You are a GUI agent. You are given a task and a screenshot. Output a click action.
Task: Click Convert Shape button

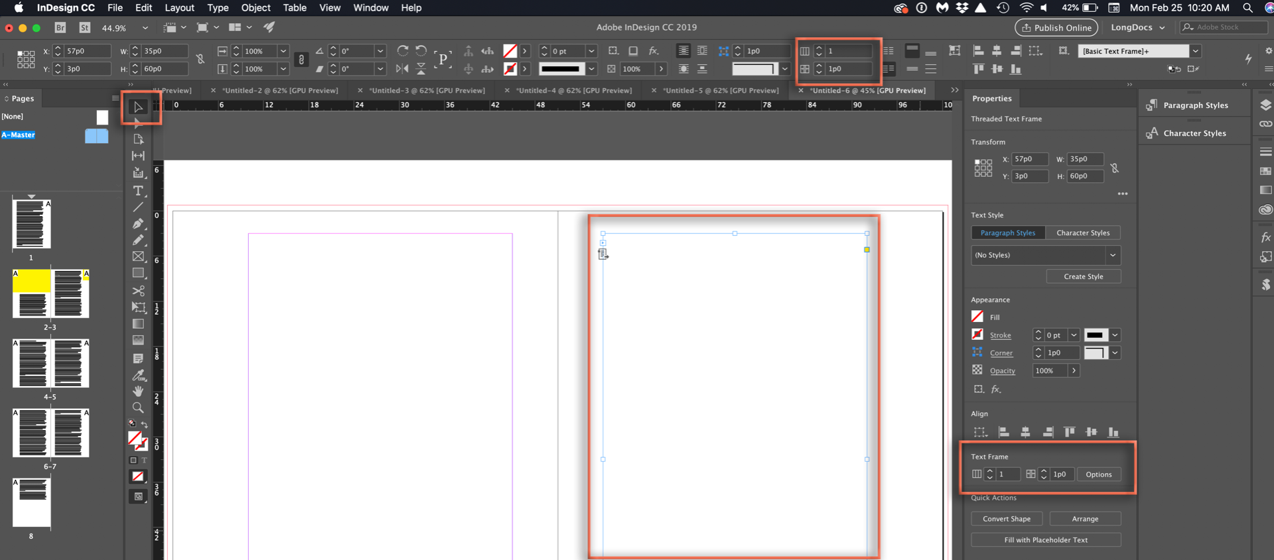tap(1007, 519)
